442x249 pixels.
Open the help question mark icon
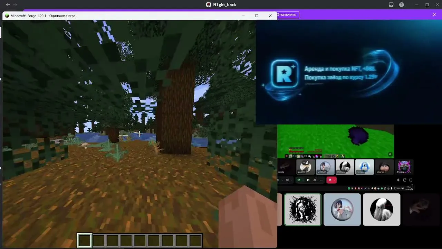coord(402,4)
